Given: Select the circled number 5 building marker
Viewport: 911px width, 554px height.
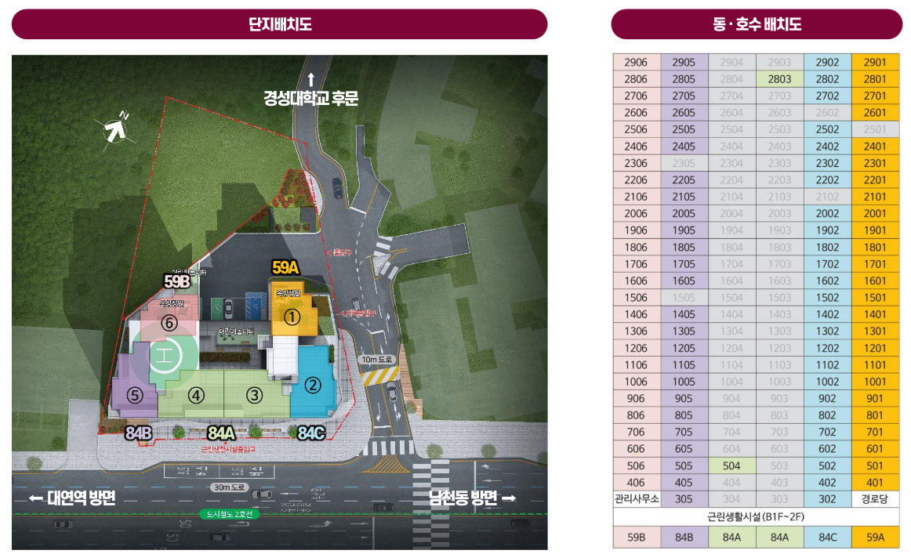Looking at the screenshot, I should (x=135, y=396).
